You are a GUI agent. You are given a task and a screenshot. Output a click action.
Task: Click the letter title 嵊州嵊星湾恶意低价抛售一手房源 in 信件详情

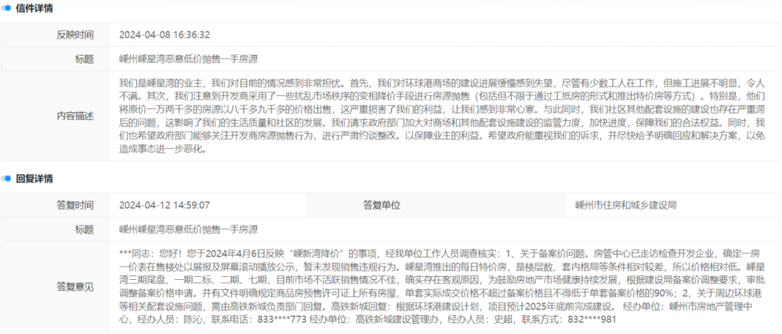point(188,59)
